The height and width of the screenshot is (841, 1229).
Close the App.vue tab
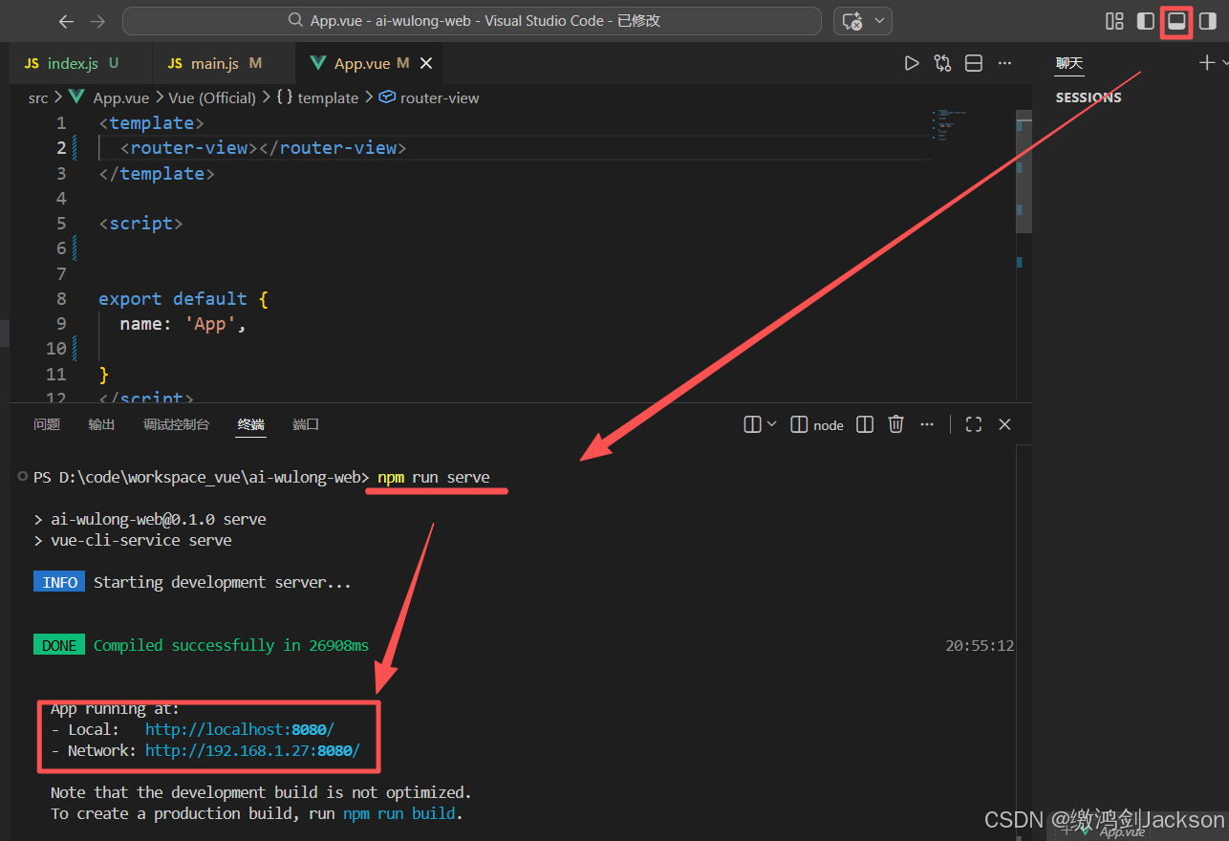(426, 63)
